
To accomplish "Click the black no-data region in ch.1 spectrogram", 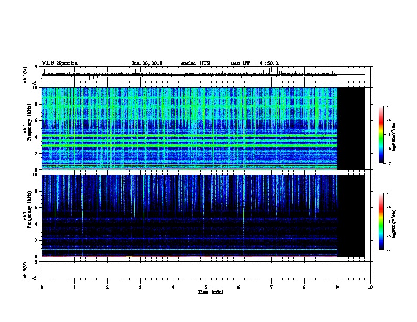I will pyautogui.click(x=351, y=128).
